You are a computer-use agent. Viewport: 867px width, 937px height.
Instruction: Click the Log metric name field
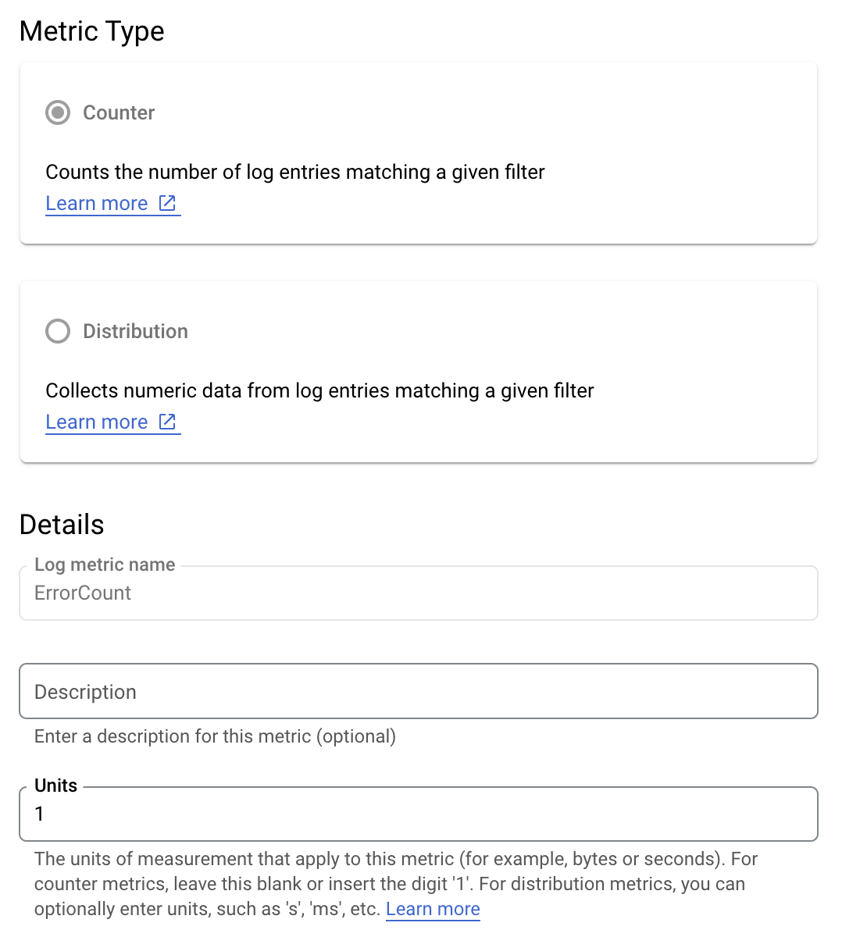click(418, 593)
